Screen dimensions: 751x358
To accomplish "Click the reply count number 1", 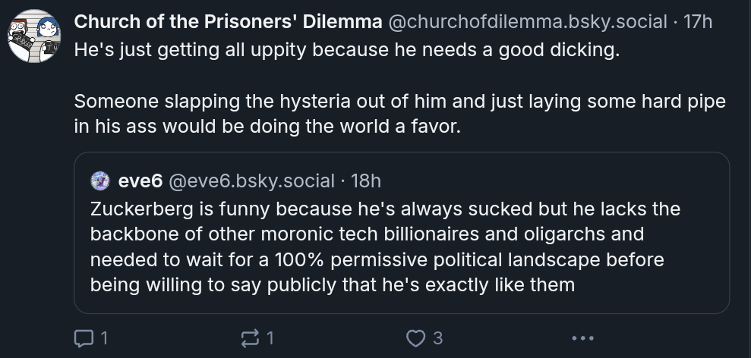I will [x=105, y=338].
